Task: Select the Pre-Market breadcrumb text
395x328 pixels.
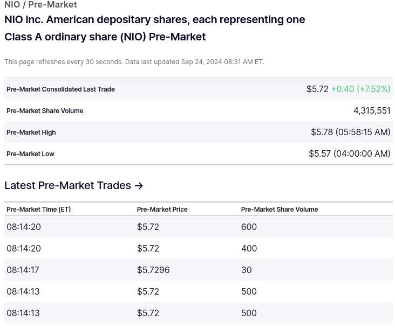Action: point(53,5)
